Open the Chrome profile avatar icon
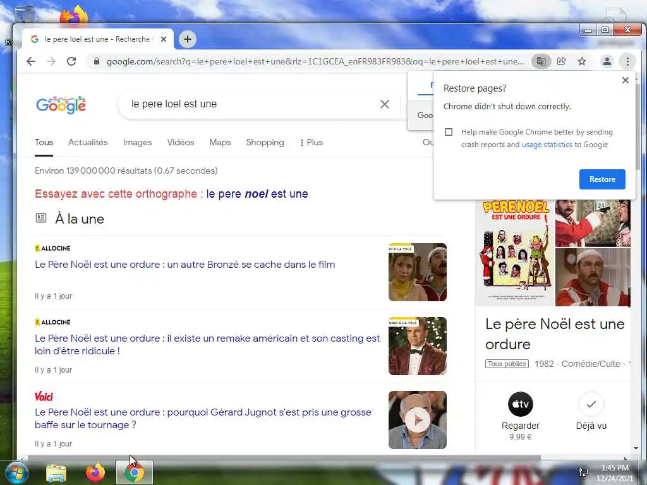Viewport: 647px width, 485px height. click(x=607, y=61)
